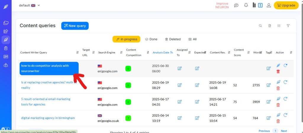
Task: Delete the birmingham agency query
Action: pos(278,121)
